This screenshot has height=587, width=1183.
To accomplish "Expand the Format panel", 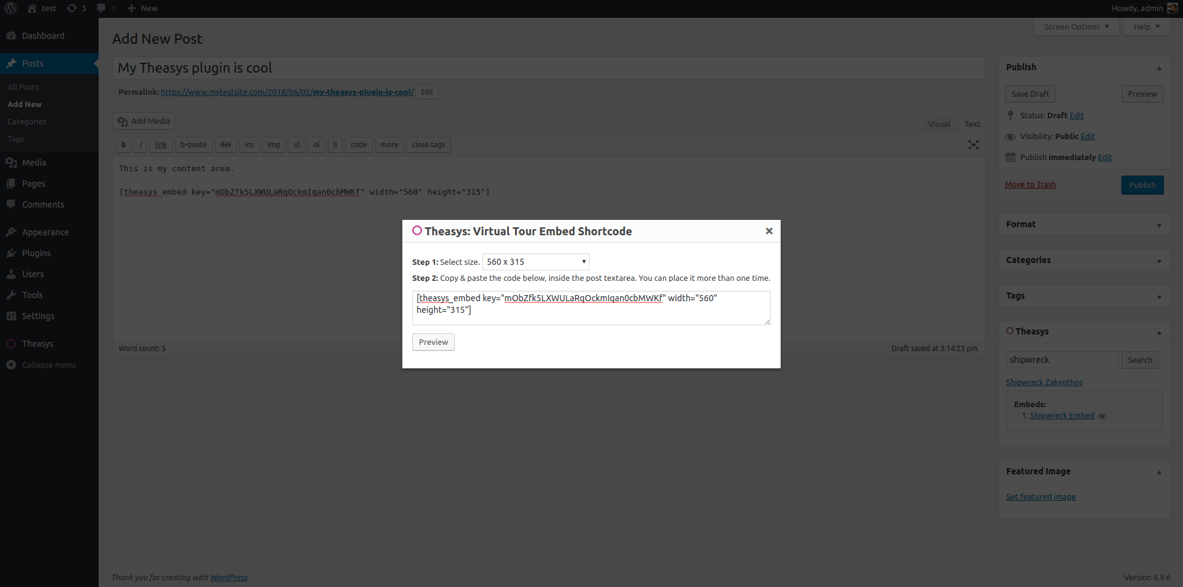I will click(1159, 225).
